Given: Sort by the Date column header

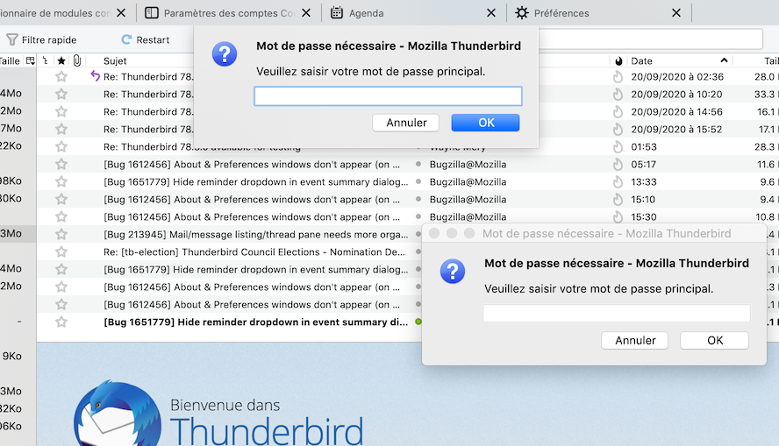Looking at the screenshot, I should coord(641,61).
